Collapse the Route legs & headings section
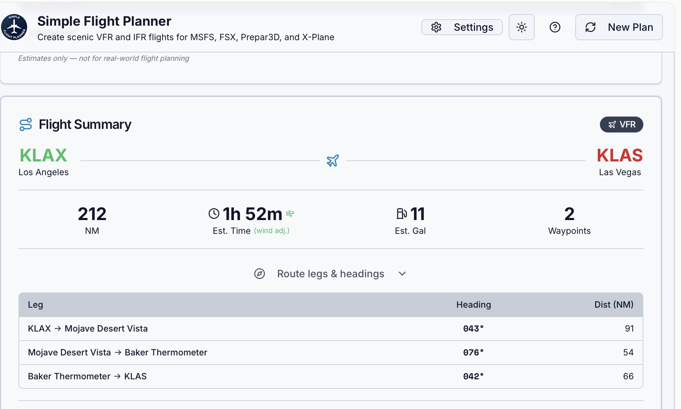The height and width of the screenshot is (409, 681). (331, 274)
